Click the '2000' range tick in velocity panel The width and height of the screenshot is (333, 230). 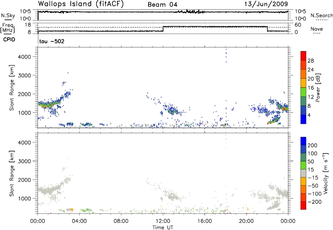click(25, 180)
